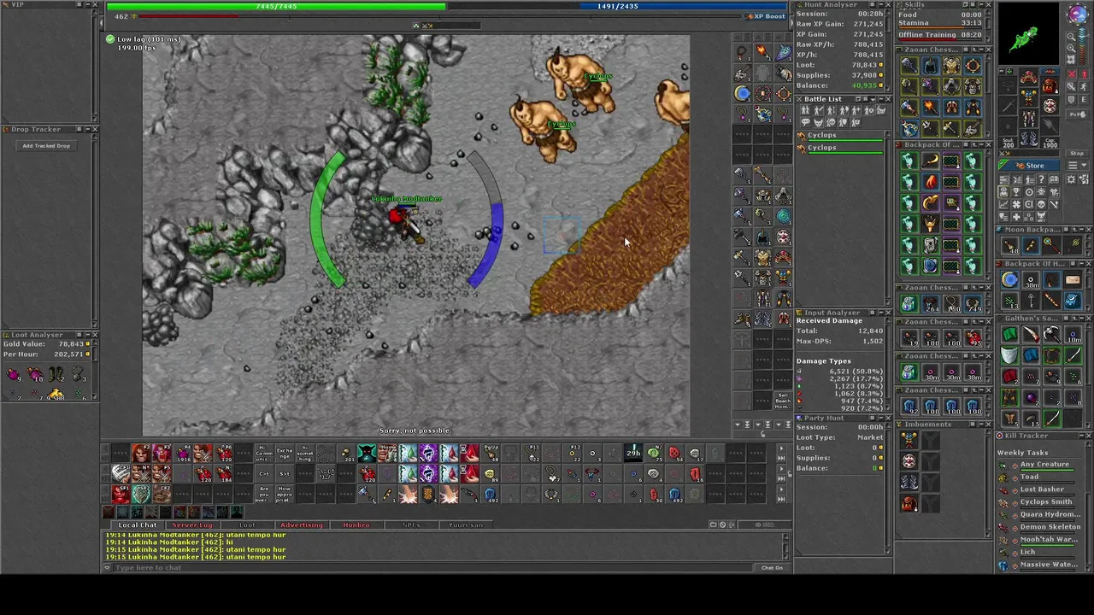Click the Any Creature progress bar
Viewport: 1094px width, 615px height.
tap(1048, 470)
